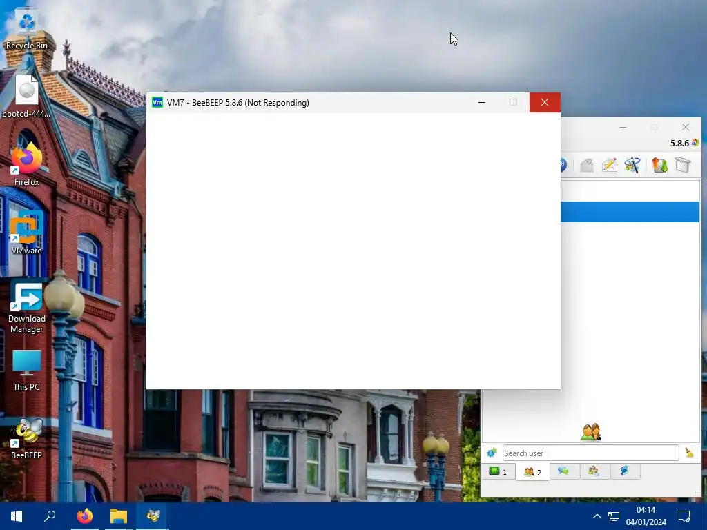
Task: Select the BeeBEEP desktop shortcut
Action: pos(27,438)
